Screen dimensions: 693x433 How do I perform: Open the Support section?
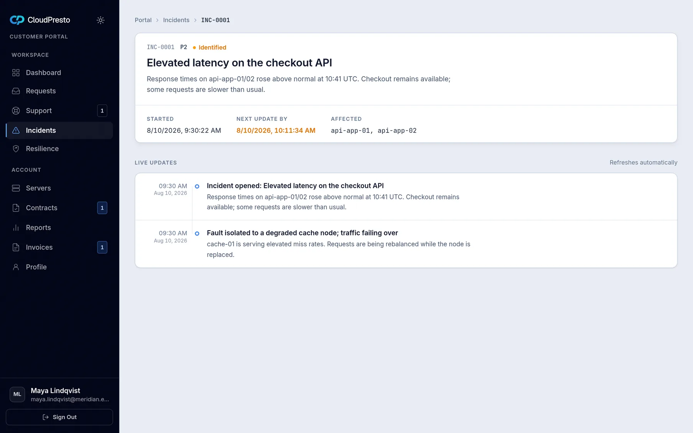click(59, 111)
